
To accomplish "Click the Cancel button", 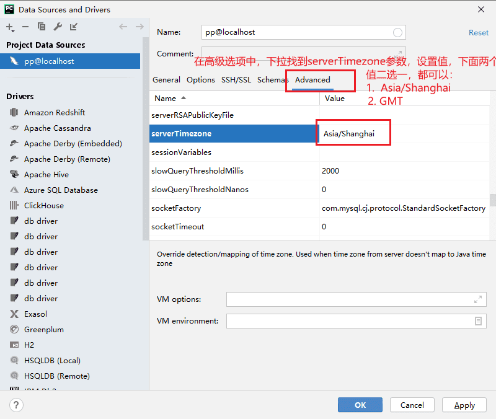I will coord(412,405).
